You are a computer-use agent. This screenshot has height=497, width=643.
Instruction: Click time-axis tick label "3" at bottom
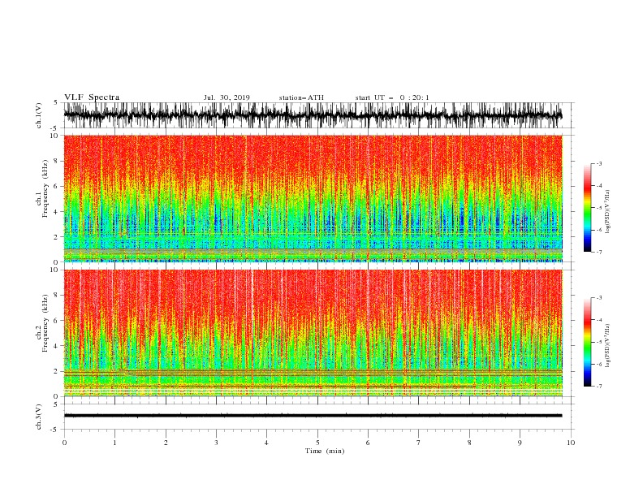(216, 443)
